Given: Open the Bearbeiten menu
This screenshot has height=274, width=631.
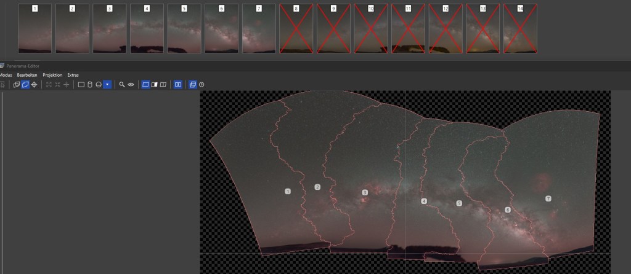Looking at the screenshot, I should click(27, 75).
